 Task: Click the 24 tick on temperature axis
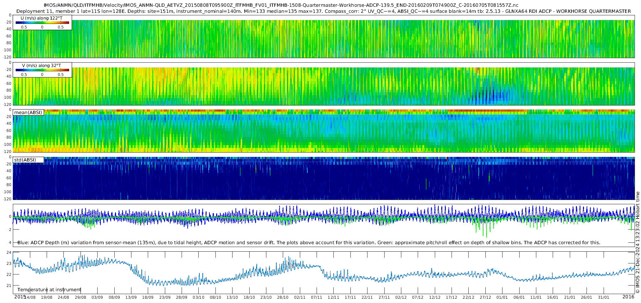[x=9, y=252]
